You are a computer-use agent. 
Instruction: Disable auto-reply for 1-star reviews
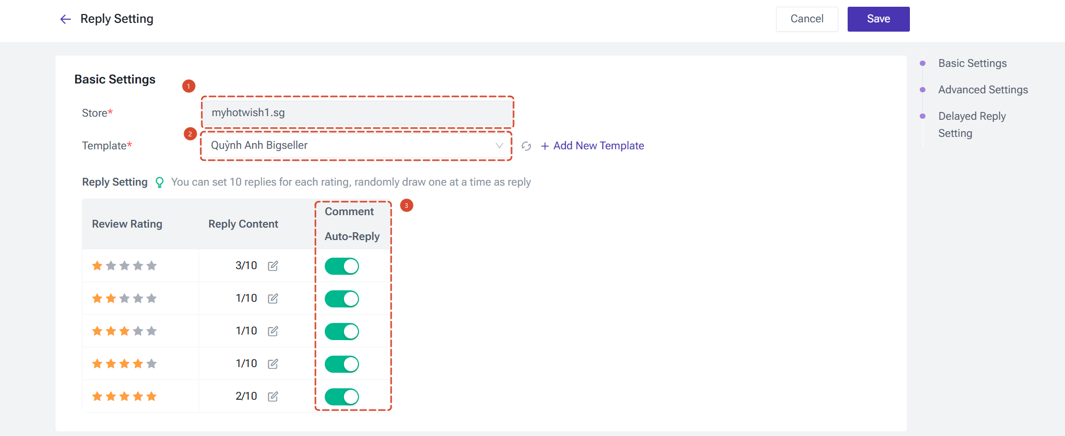pyautogui.click(x=342, y=266)
